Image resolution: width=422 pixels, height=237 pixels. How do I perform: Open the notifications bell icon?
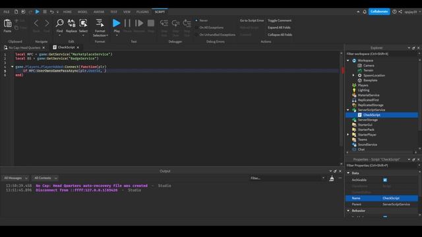(x=365, y=12)
